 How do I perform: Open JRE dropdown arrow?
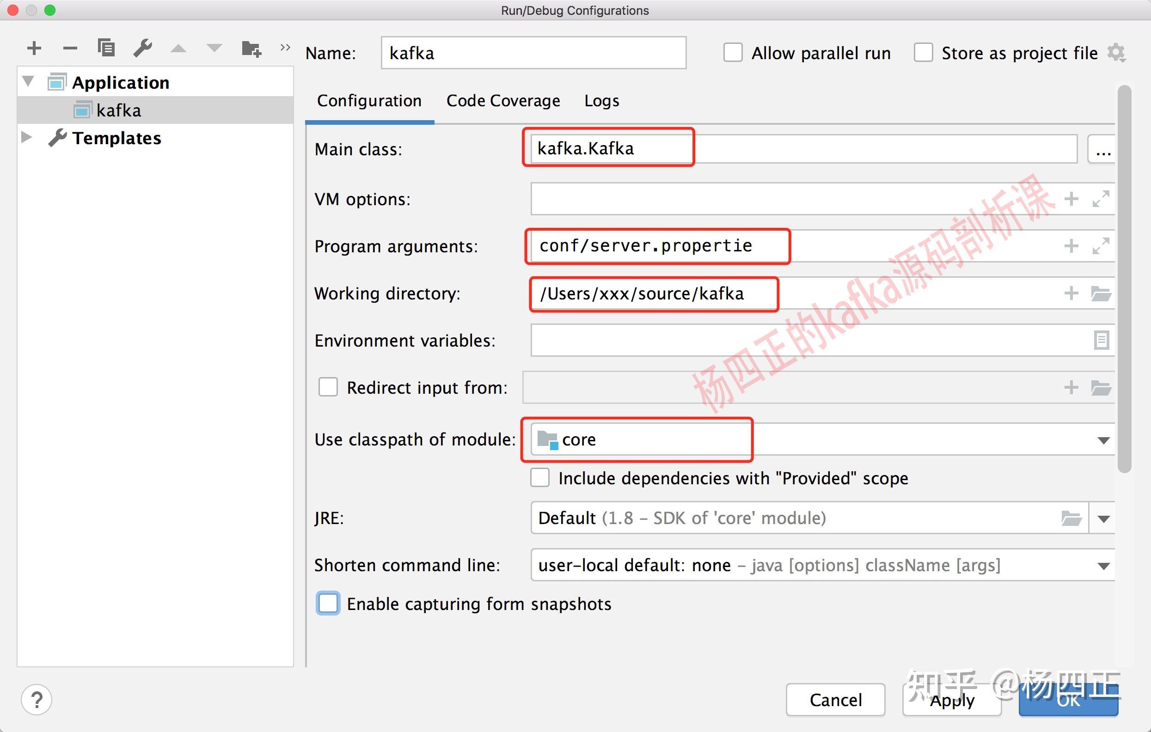click(x=1103, y=518)
